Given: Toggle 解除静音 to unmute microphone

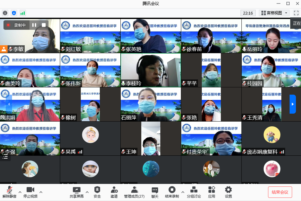Looking at the screenshot, I should click(x=10, y=192).
